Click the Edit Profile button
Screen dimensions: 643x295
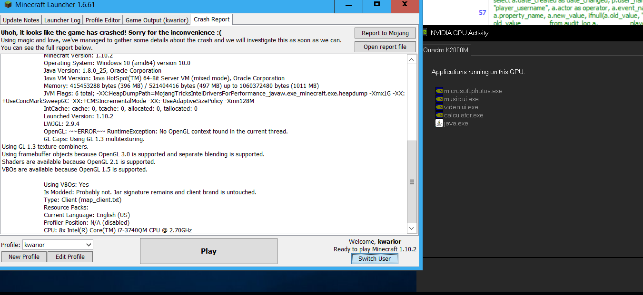click(x=70, y=257)
